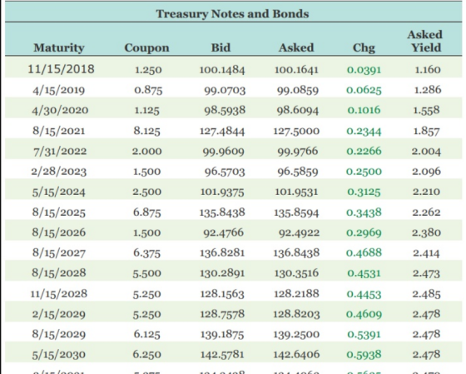Select coupon value 6.375
The image size is (466, 374).
coord(146,253)
